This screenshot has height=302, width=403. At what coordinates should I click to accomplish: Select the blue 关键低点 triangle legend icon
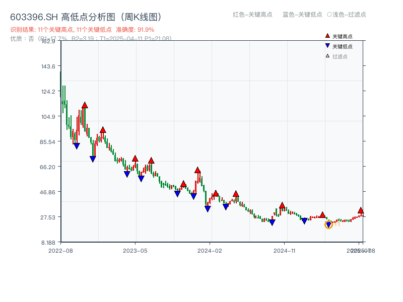(x=327, y=45)
